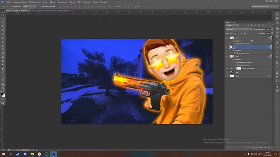Select the Zoom tool

click(3, 88)
